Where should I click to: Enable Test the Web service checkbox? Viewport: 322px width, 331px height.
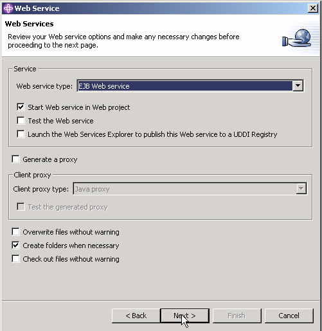21,120
